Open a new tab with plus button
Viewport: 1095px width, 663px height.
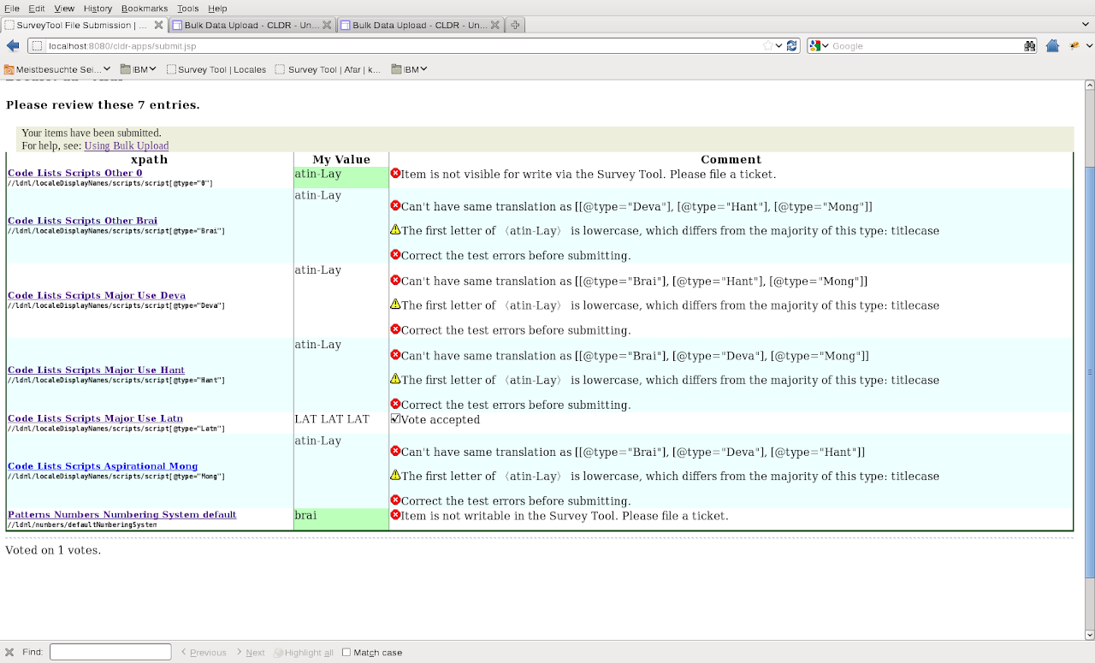[x=515, y=25]
